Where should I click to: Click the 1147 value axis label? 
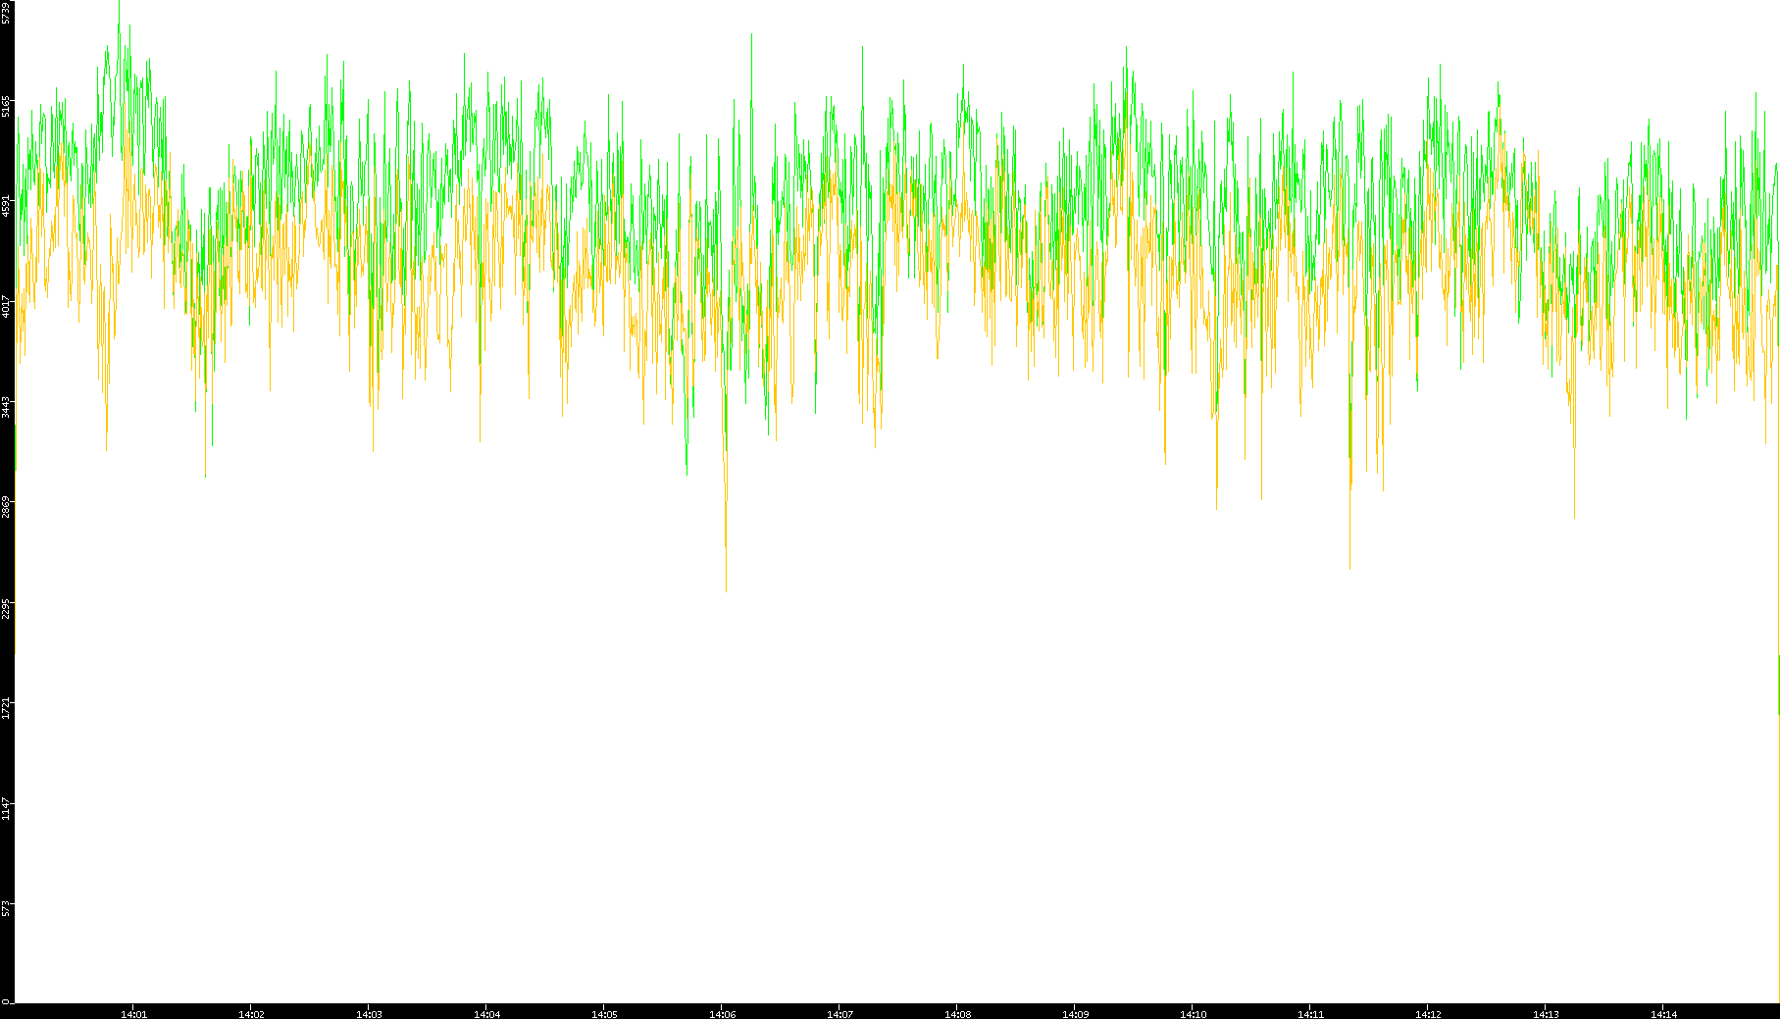tap(6, 809)
